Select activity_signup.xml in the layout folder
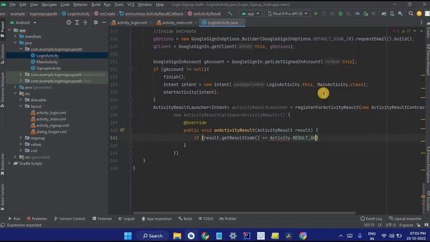430x242 pixels. point(52,126)
